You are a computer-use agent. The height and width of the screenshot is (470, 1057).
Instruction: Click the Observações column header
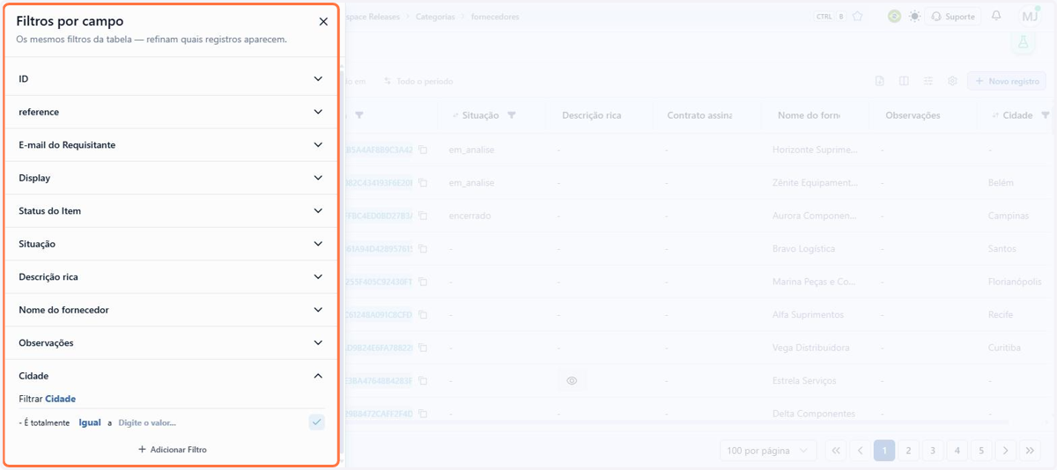point(913,115)
